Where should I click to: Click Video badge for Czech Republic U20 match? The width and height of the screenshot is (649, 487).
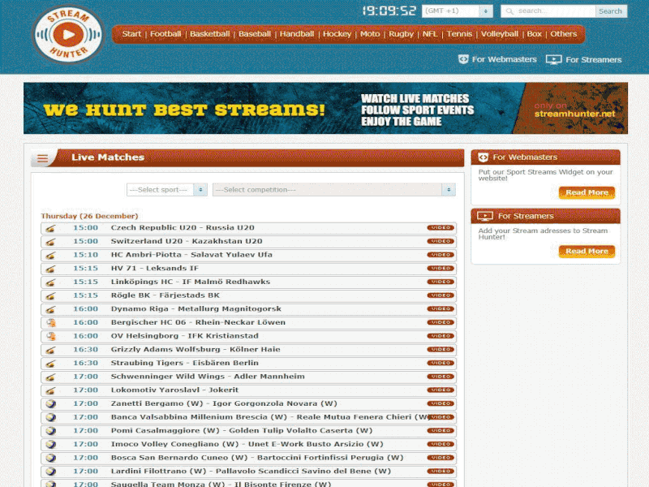[441, 228]
